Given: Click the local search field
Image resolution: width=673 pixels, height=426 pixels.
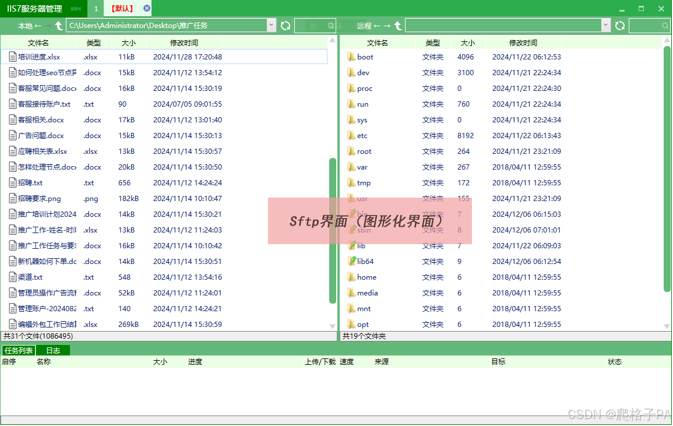Looking at the screenshot, I should pyautogui.click(x=315, y=26).
